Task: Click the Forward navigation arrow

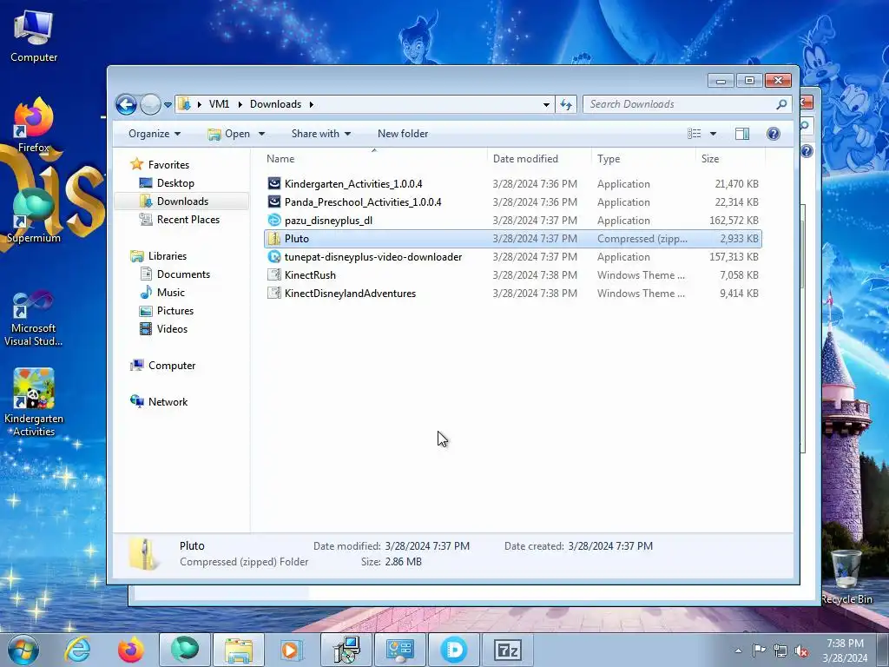Action: (x=150, y=104)
